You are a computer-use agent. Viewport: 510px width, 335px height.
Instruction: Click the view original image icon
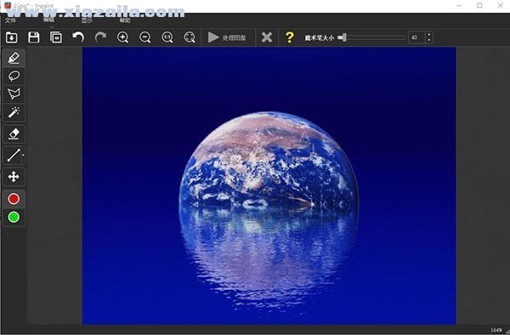56,37
